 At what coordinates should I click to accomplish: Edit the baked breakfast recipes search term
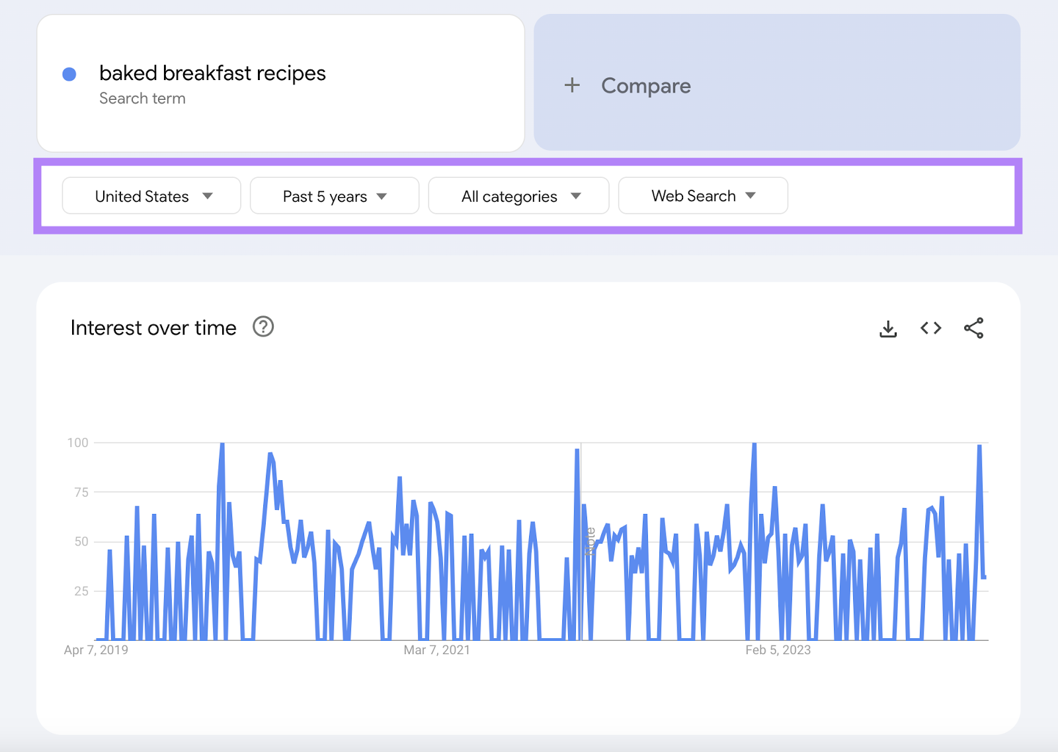point(212,73)
